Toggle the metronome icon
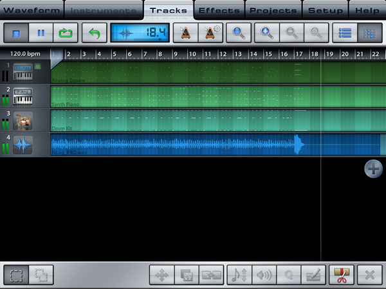Viewport: 386px width, 289px height. click(186, 33)
